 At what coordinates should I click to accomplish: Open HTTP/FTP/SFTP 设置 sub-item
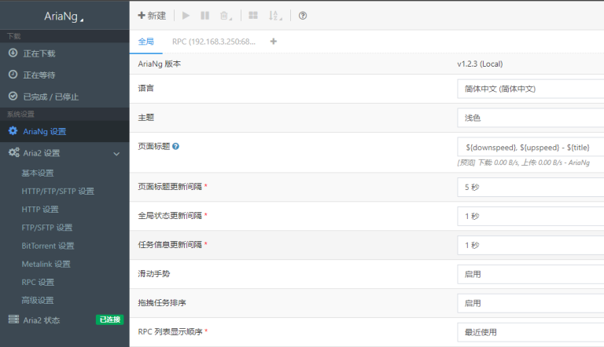[57, 192]
